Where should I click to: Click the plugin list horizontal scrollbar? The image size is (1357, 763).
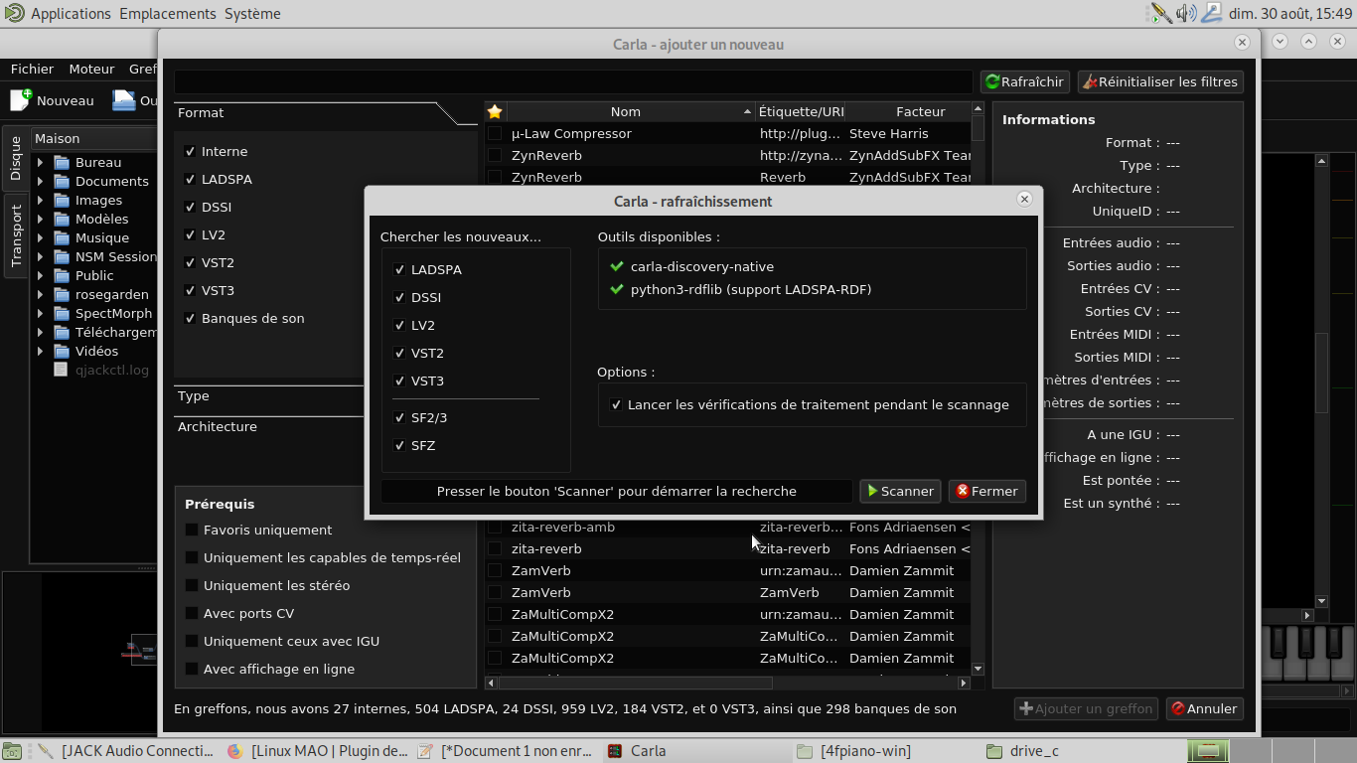click(635, 683)
